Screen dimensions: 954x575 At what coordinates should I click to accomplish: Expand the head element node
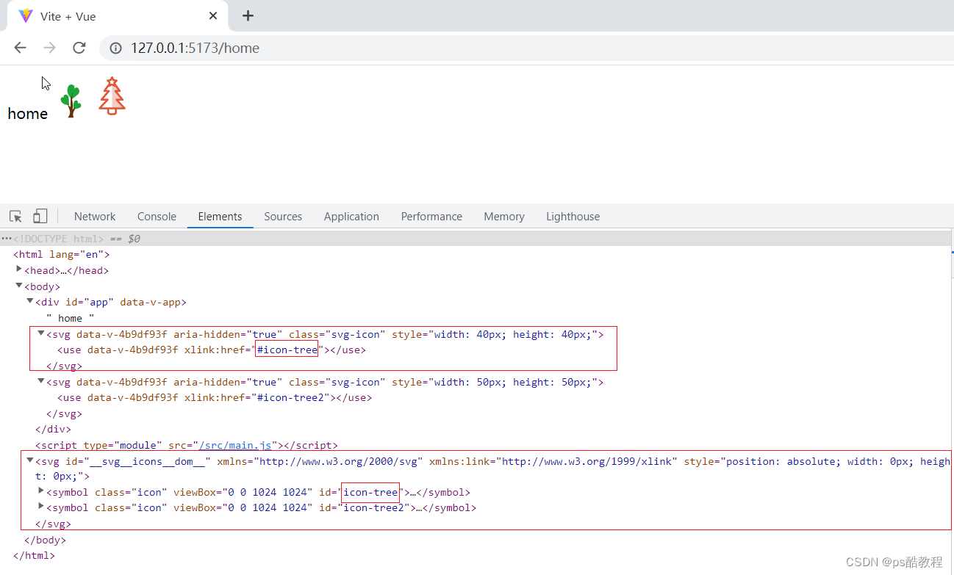click(18, 269)
